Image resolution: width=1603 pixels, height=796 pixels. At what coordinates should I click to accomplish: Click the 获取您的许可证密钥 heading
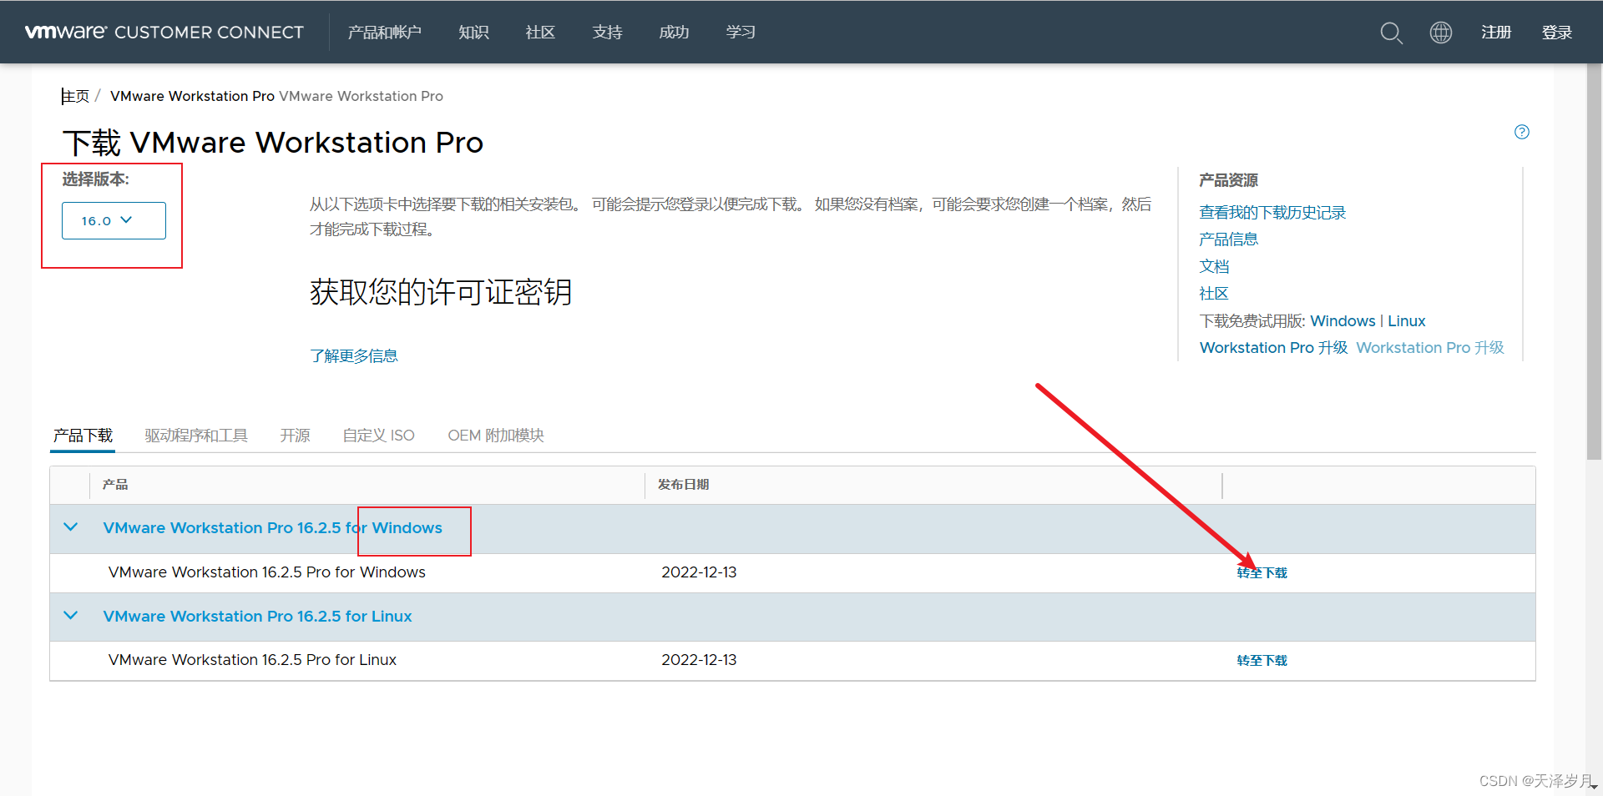[441, 292]
